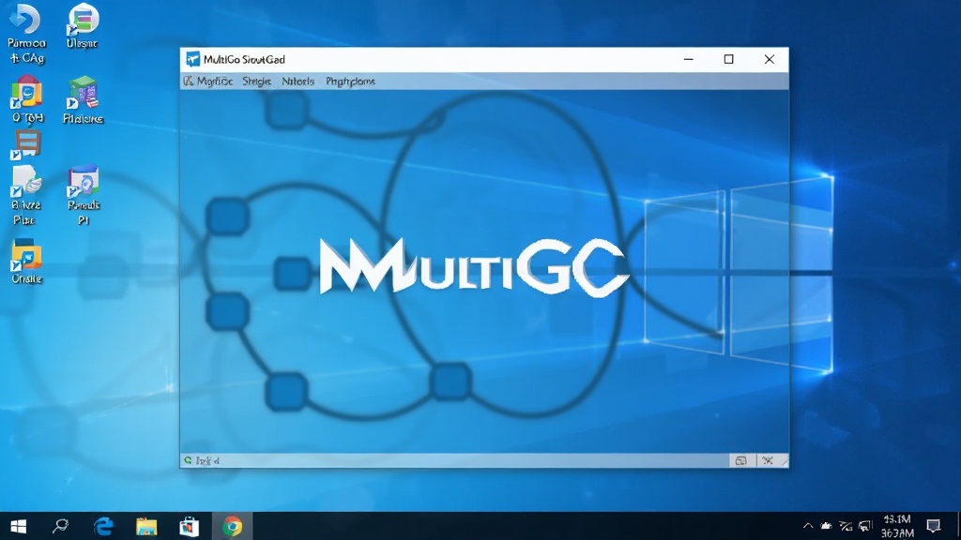Open the second menu starting with 'S'
The height and width of the screenshot is (540, 961).
click(x=257, y=82)
